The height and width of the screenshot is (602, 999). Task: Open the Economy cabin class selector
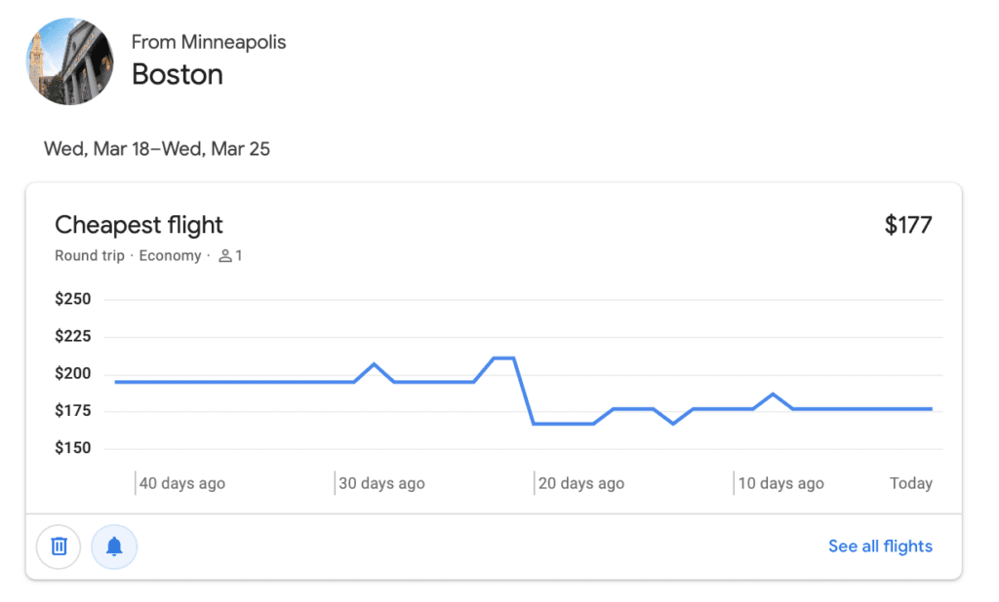171,255
